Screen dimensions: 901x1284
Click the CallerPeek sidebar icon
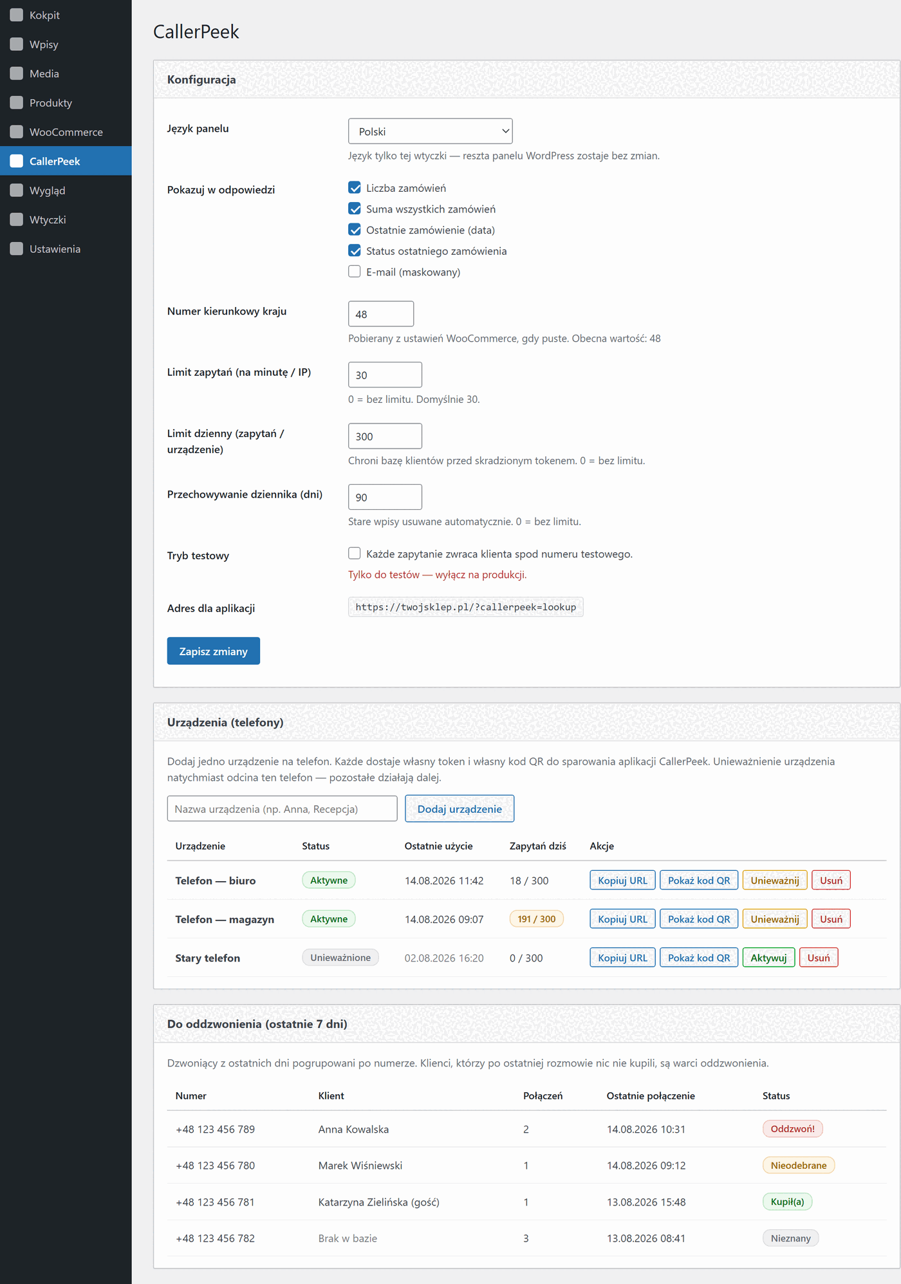pos(17,161)
